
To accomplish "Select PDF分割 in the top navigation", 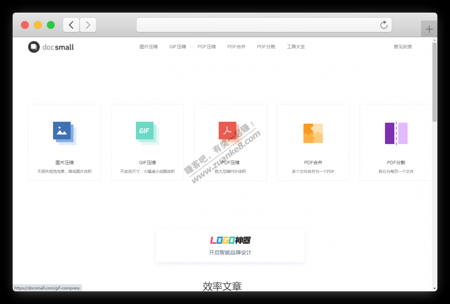I will [x=266, y=47].
